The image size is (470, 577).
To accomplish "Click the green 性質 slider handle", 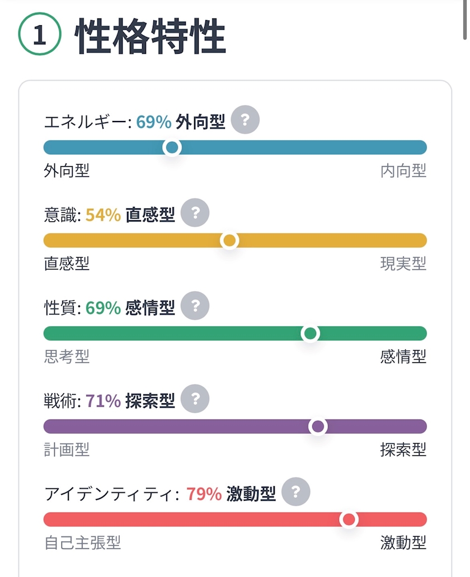I will click(x=311, y=333).
